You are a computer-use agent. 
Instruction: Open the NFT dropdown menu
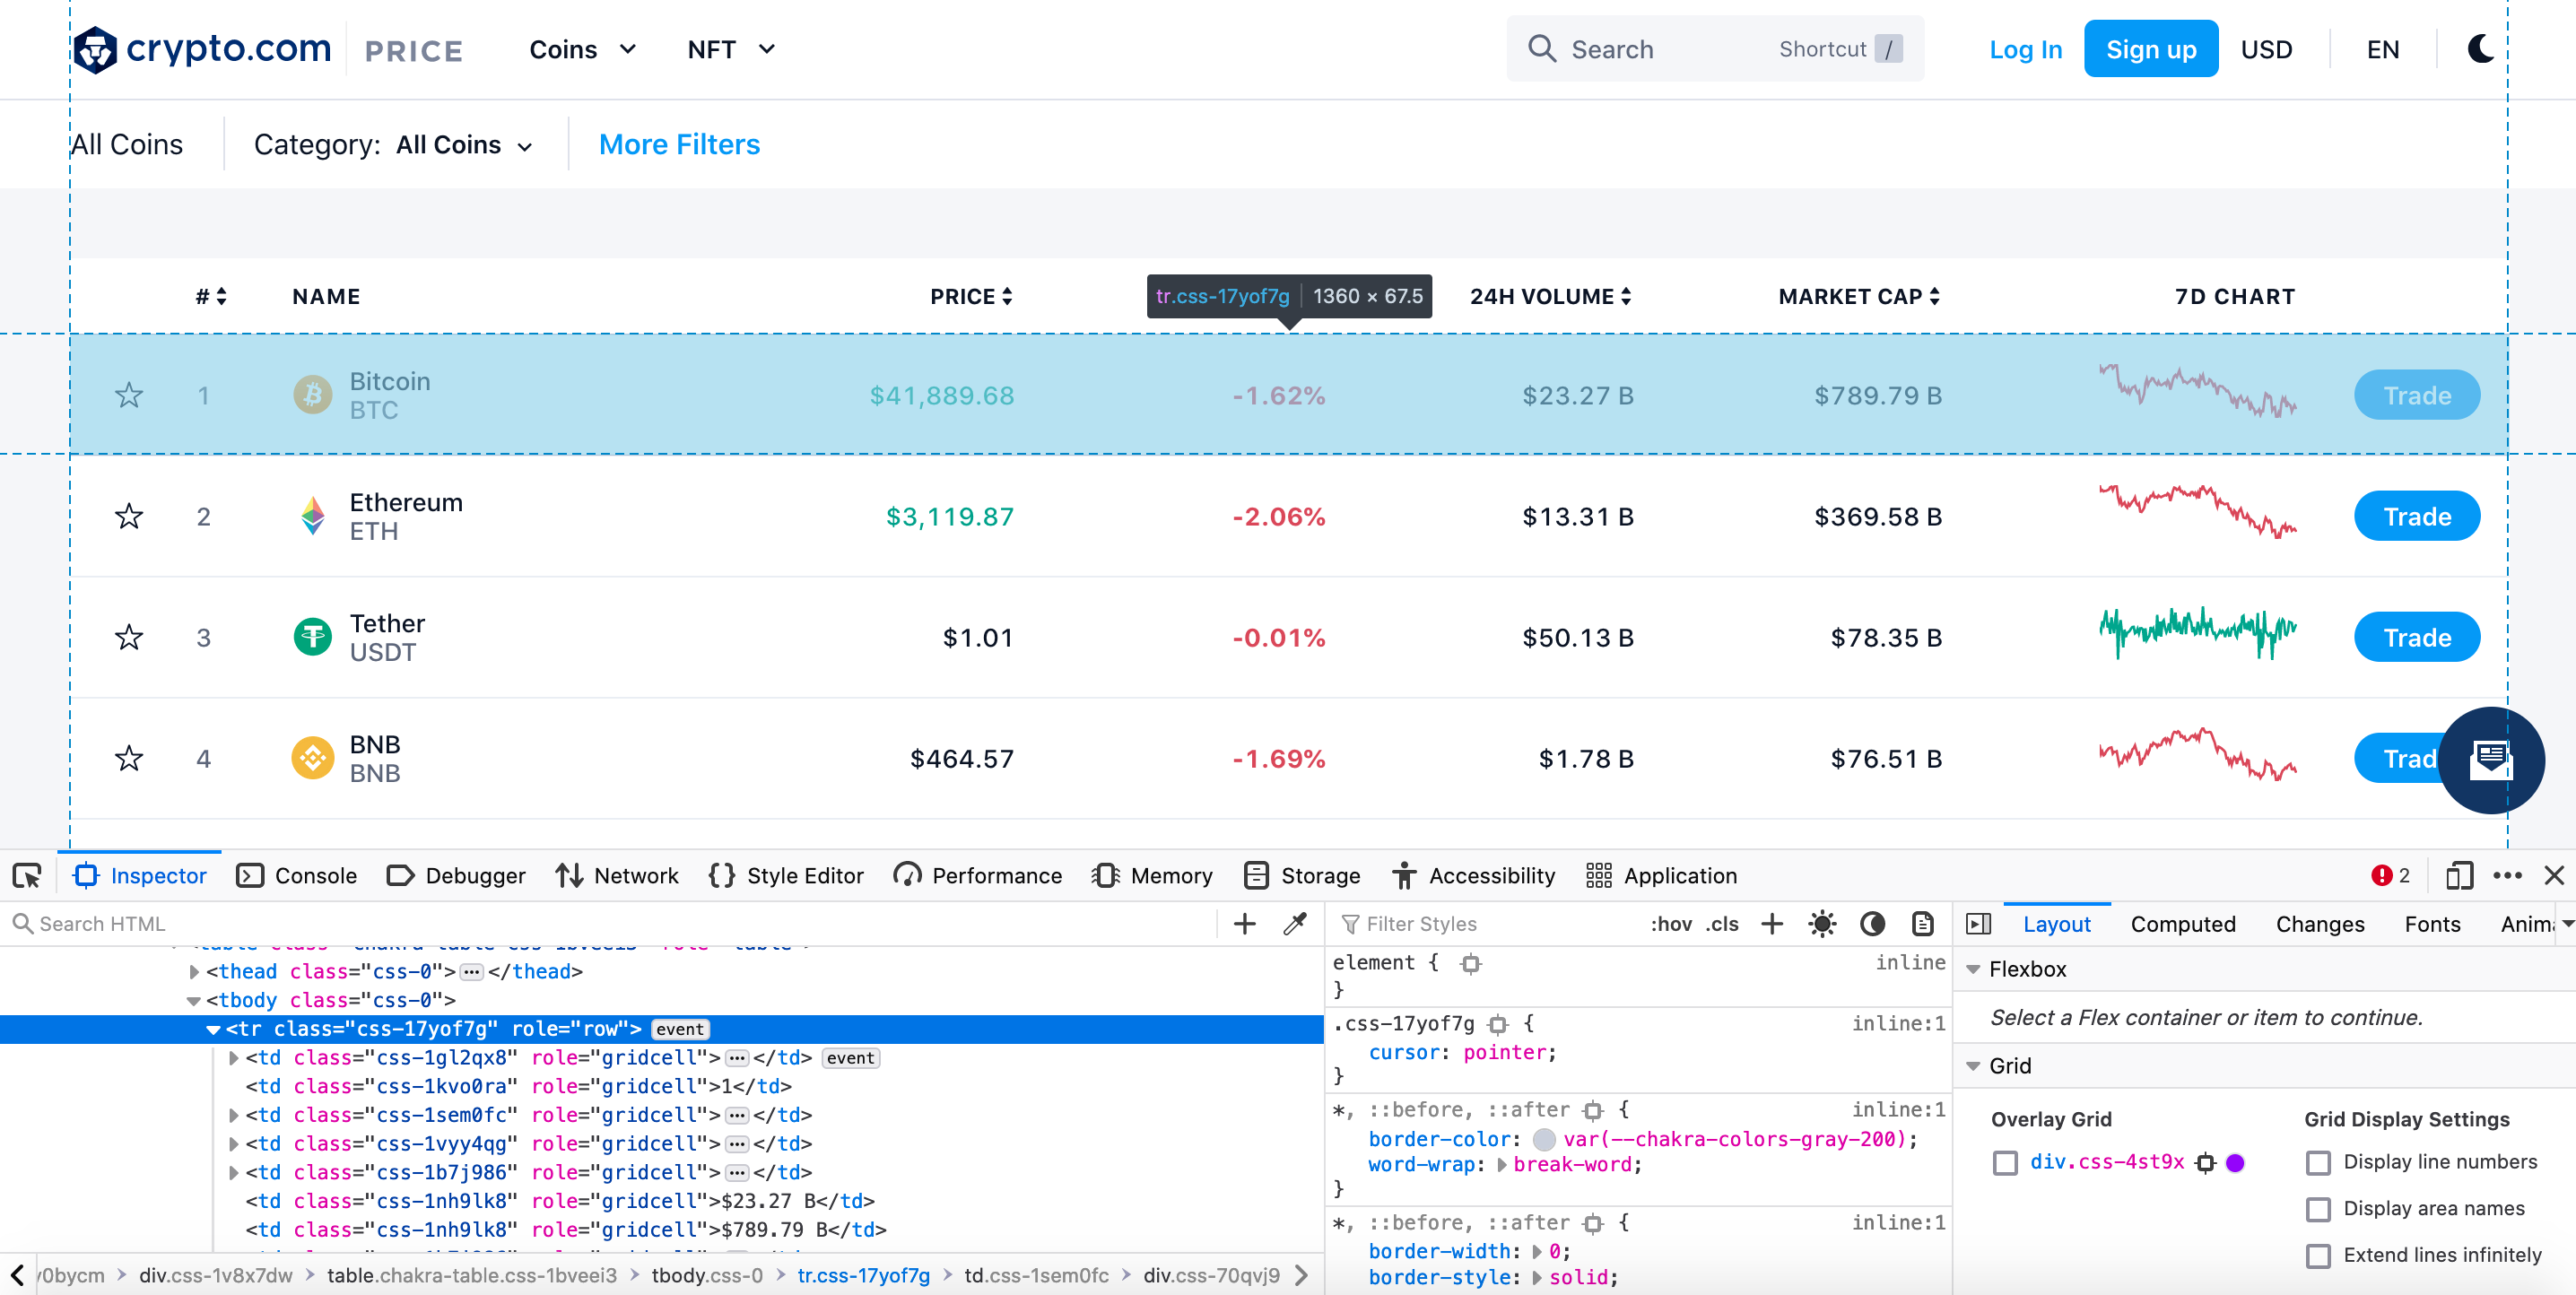(730, 49)
